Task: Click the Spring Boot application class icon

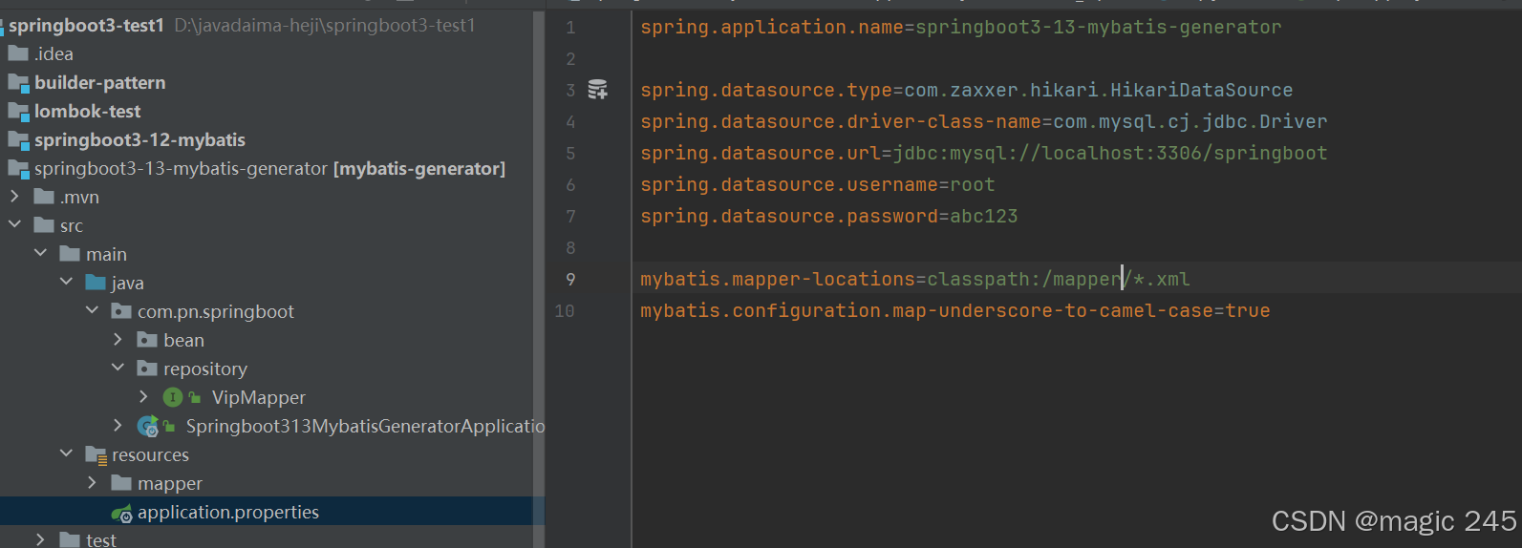Action: tap(148, 426)
